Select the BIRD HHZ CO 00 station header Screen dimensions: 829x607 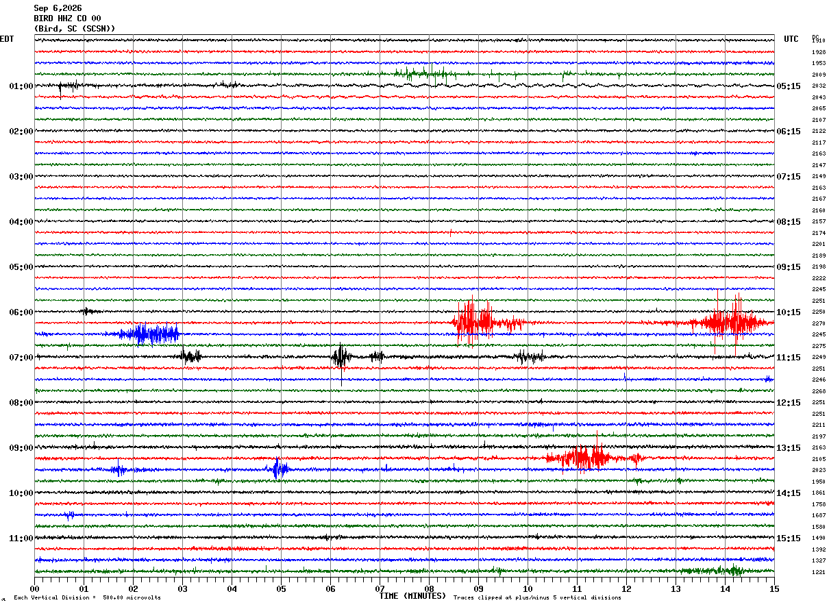pyautogui.click(x=67, y=18)
